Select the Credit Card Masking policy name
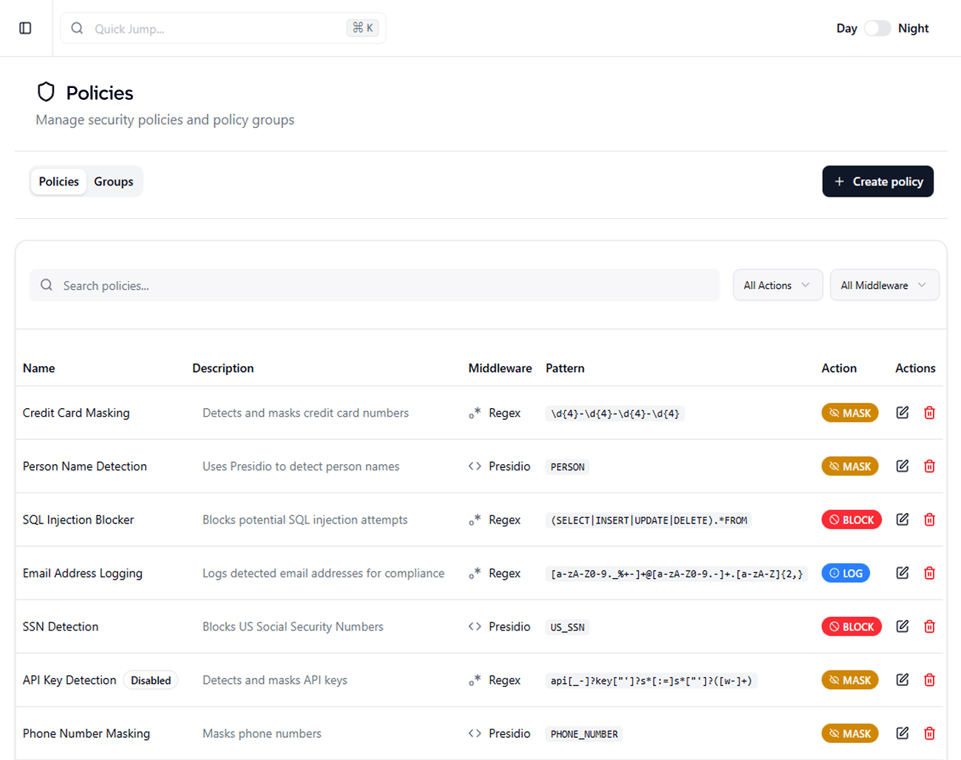 (x=76, y=413)
